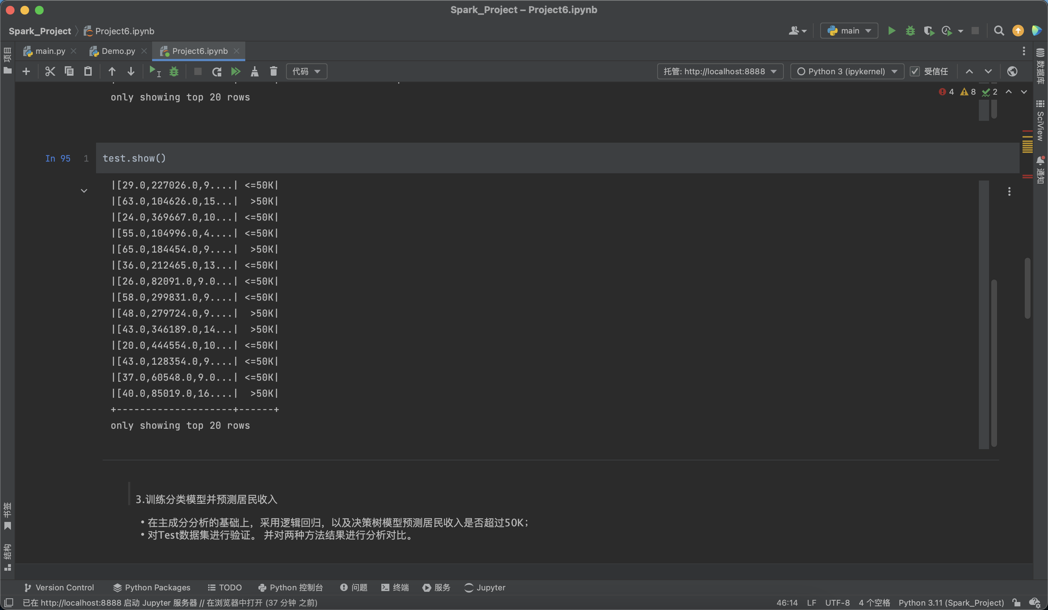The height and width of the screenshot is (610, 1048).
Task: Click the editor vertical scrollbar thumb
Action: pyautogui.click(x=1028, y=288)
